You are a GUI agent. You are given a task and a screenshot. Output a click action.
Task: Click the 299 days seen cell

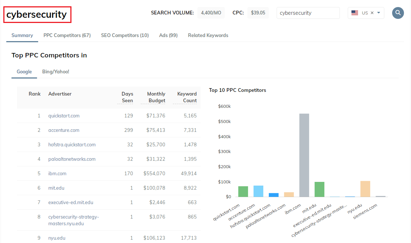(x=129, y=130)
